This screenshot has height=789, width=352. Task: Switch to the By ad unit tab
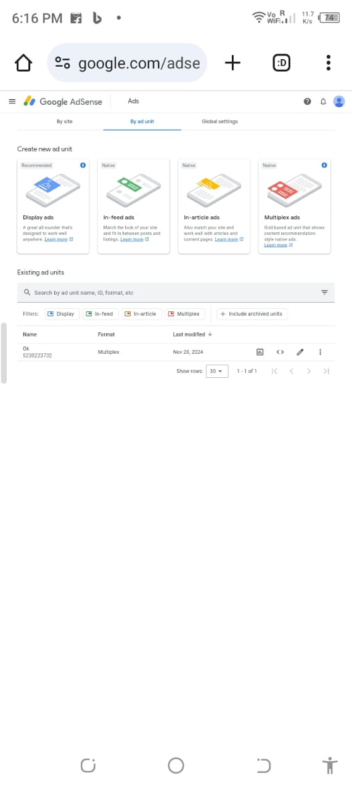[x=142, y=121]
